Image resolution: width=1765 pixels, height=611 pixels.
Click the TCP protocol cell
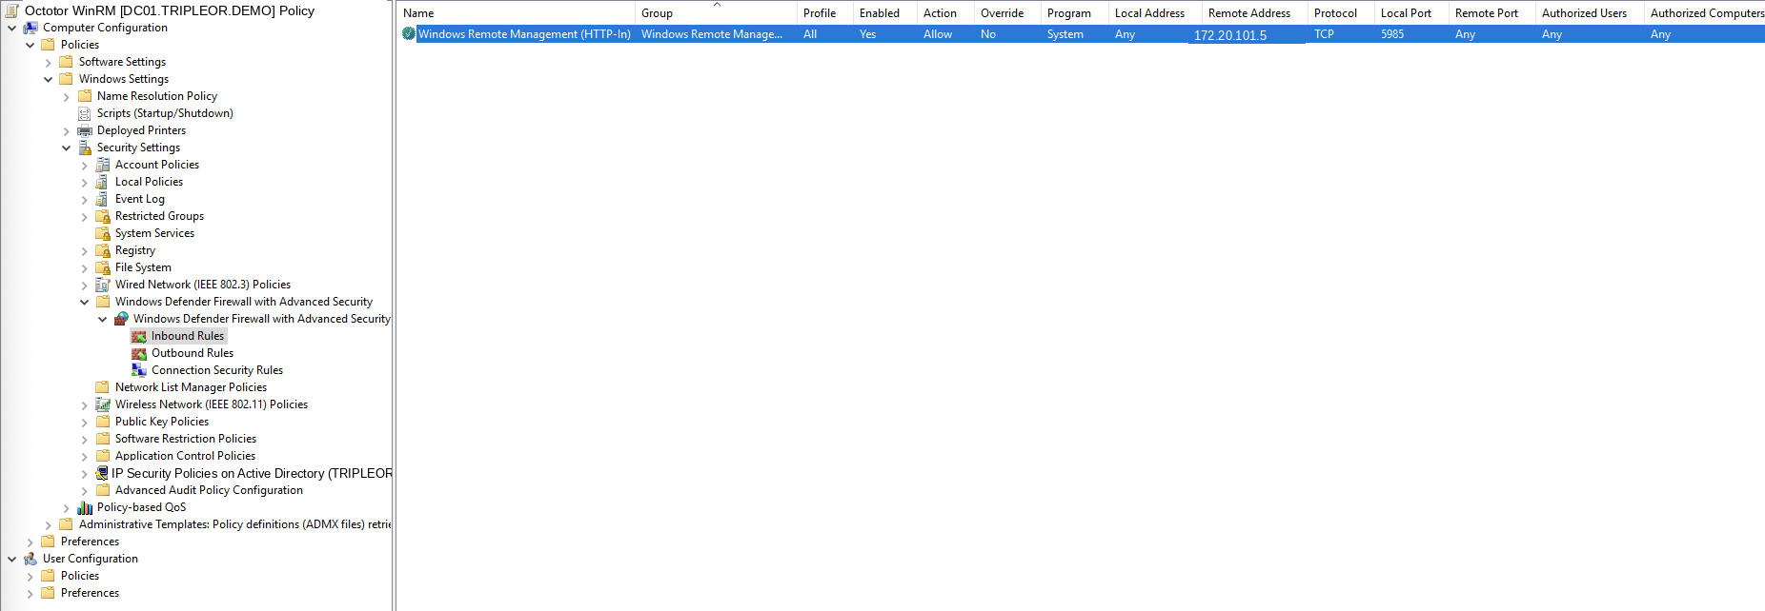[1324, 34]
